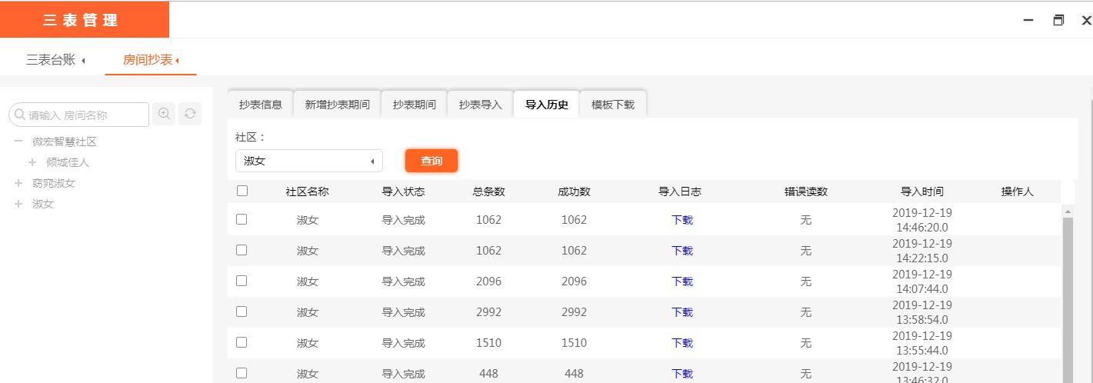Restore the window using the title bar icon
Image resolution: width=1093 pixels, height=383 pixels.
click(x=1058, y=21)
